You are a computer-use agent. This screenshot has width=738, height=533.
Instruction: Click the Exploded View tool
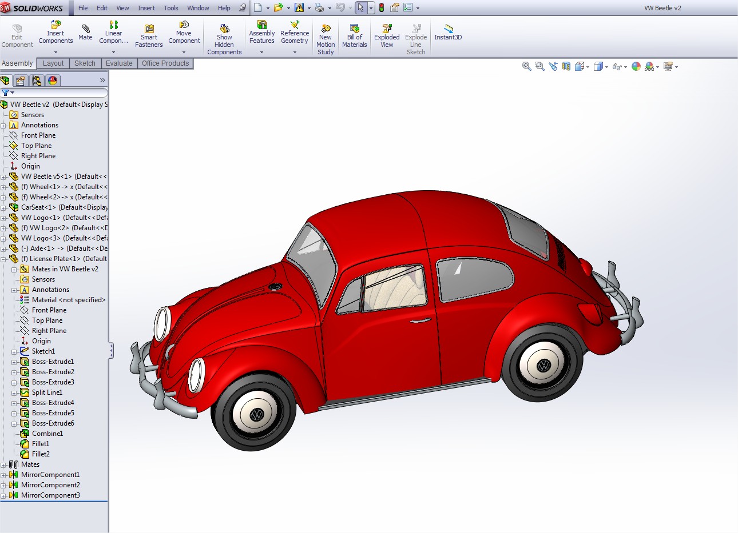tap(387, 37)
